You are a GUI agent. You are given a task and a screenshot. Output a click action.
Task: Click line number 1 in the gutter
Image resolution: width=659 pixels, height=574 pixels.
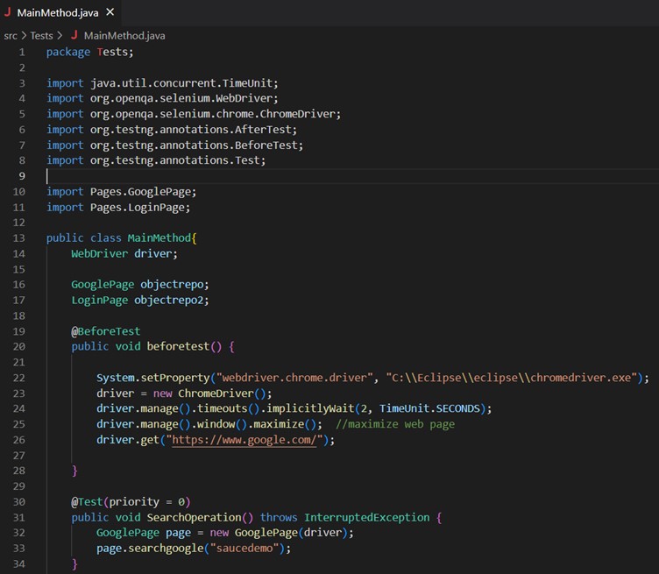pos(21,52)
